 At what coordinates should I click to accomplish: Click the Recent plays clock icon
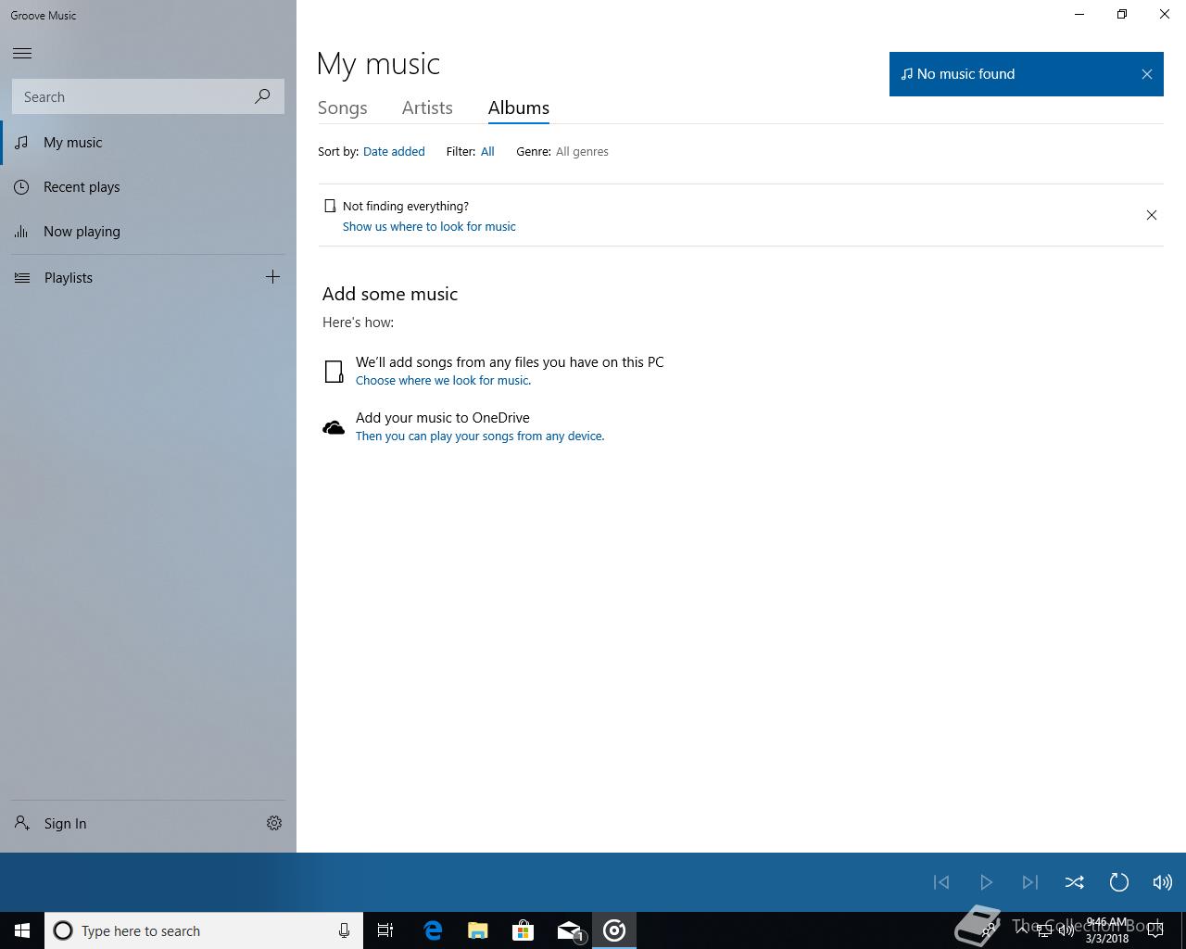(x=21, y=187)
